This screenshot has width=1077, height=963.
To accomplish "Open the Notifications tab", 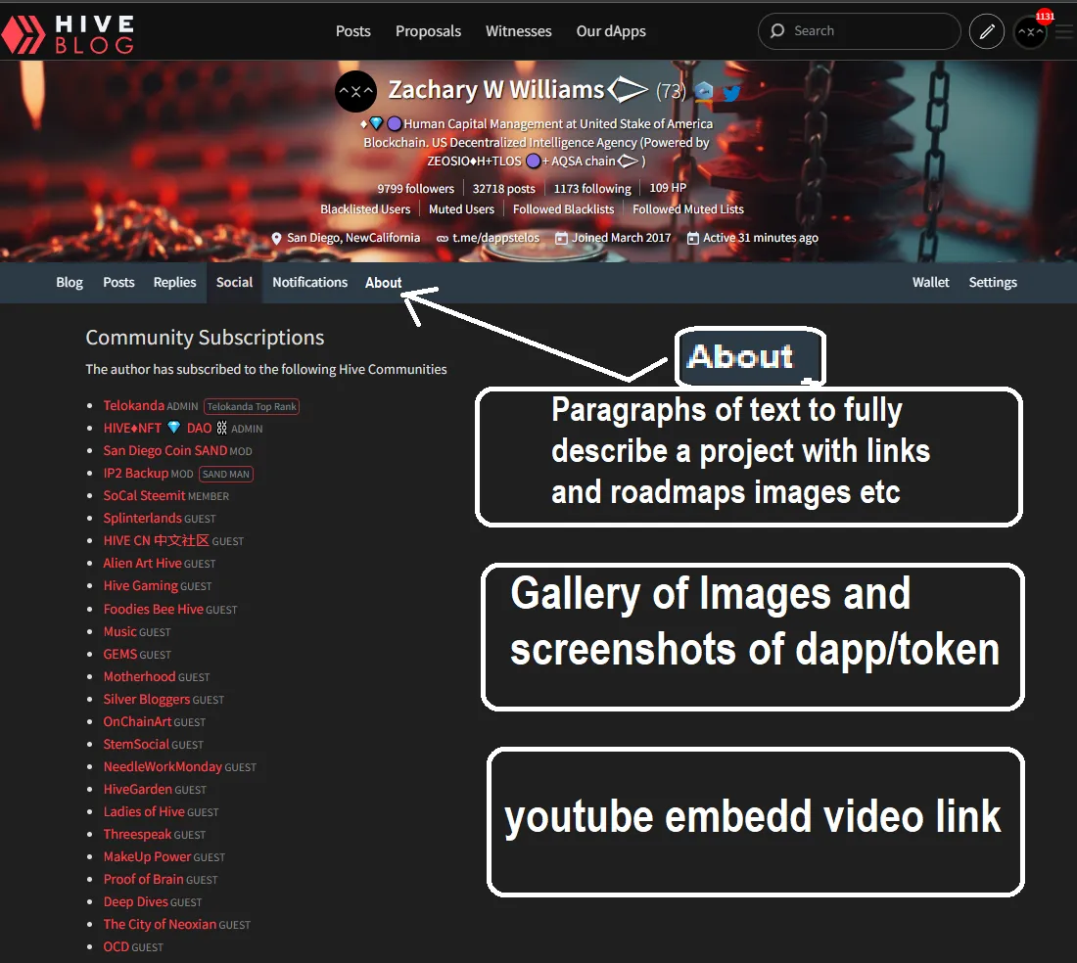I will (309, 282).
